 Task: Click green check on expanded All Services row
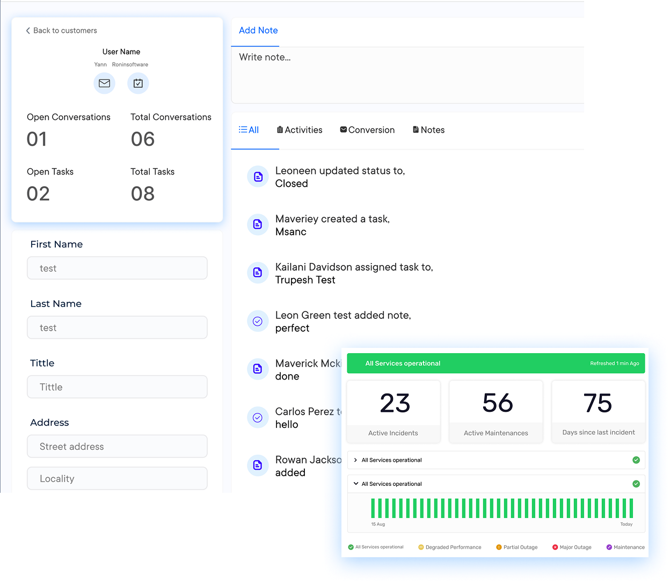(636, 484)
